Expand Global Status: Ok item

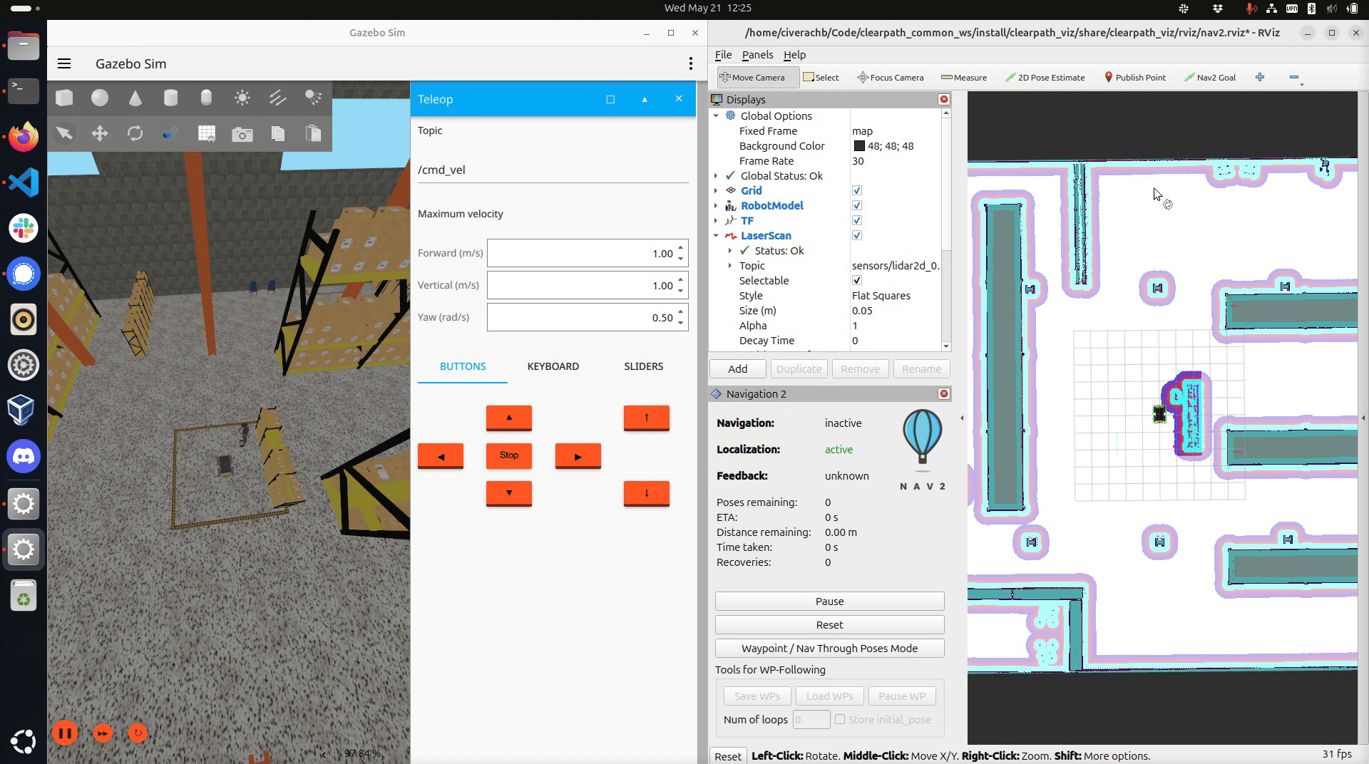point(716,176)
